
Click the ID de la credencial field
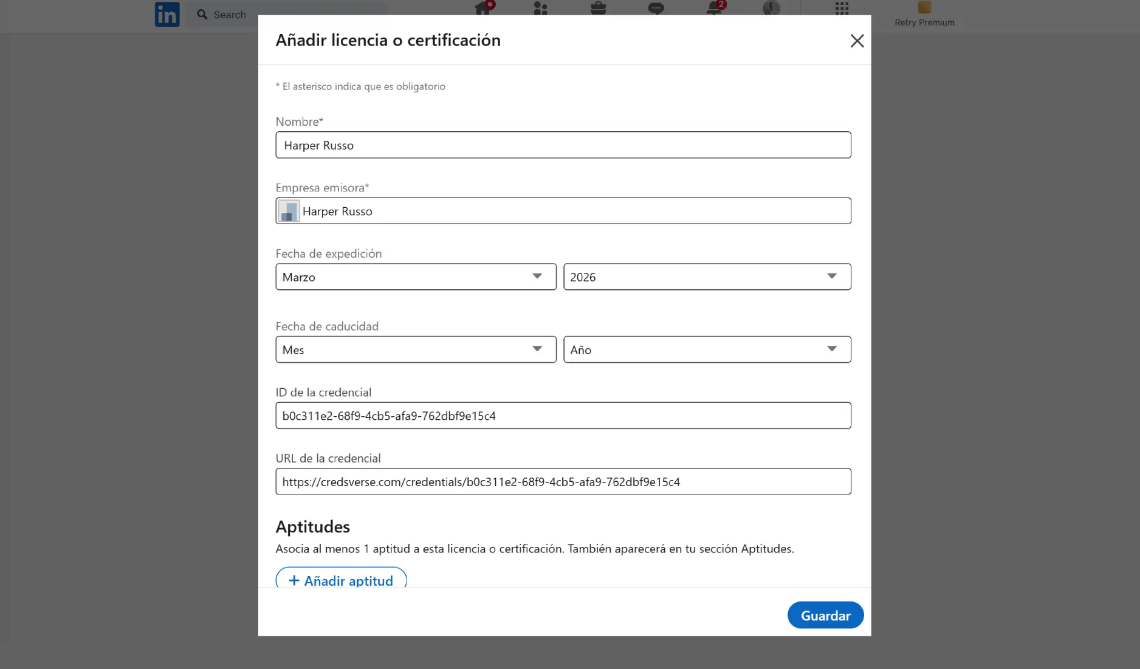click(563, 416)
